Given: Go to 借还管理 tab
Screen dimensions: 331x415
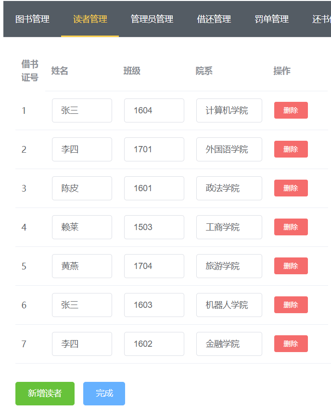Looking at the screenshot, I should point(214,19).
